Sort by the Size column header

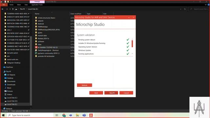click(105, 14)
